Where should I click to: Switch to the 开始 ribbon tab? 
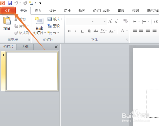point(24,11)
